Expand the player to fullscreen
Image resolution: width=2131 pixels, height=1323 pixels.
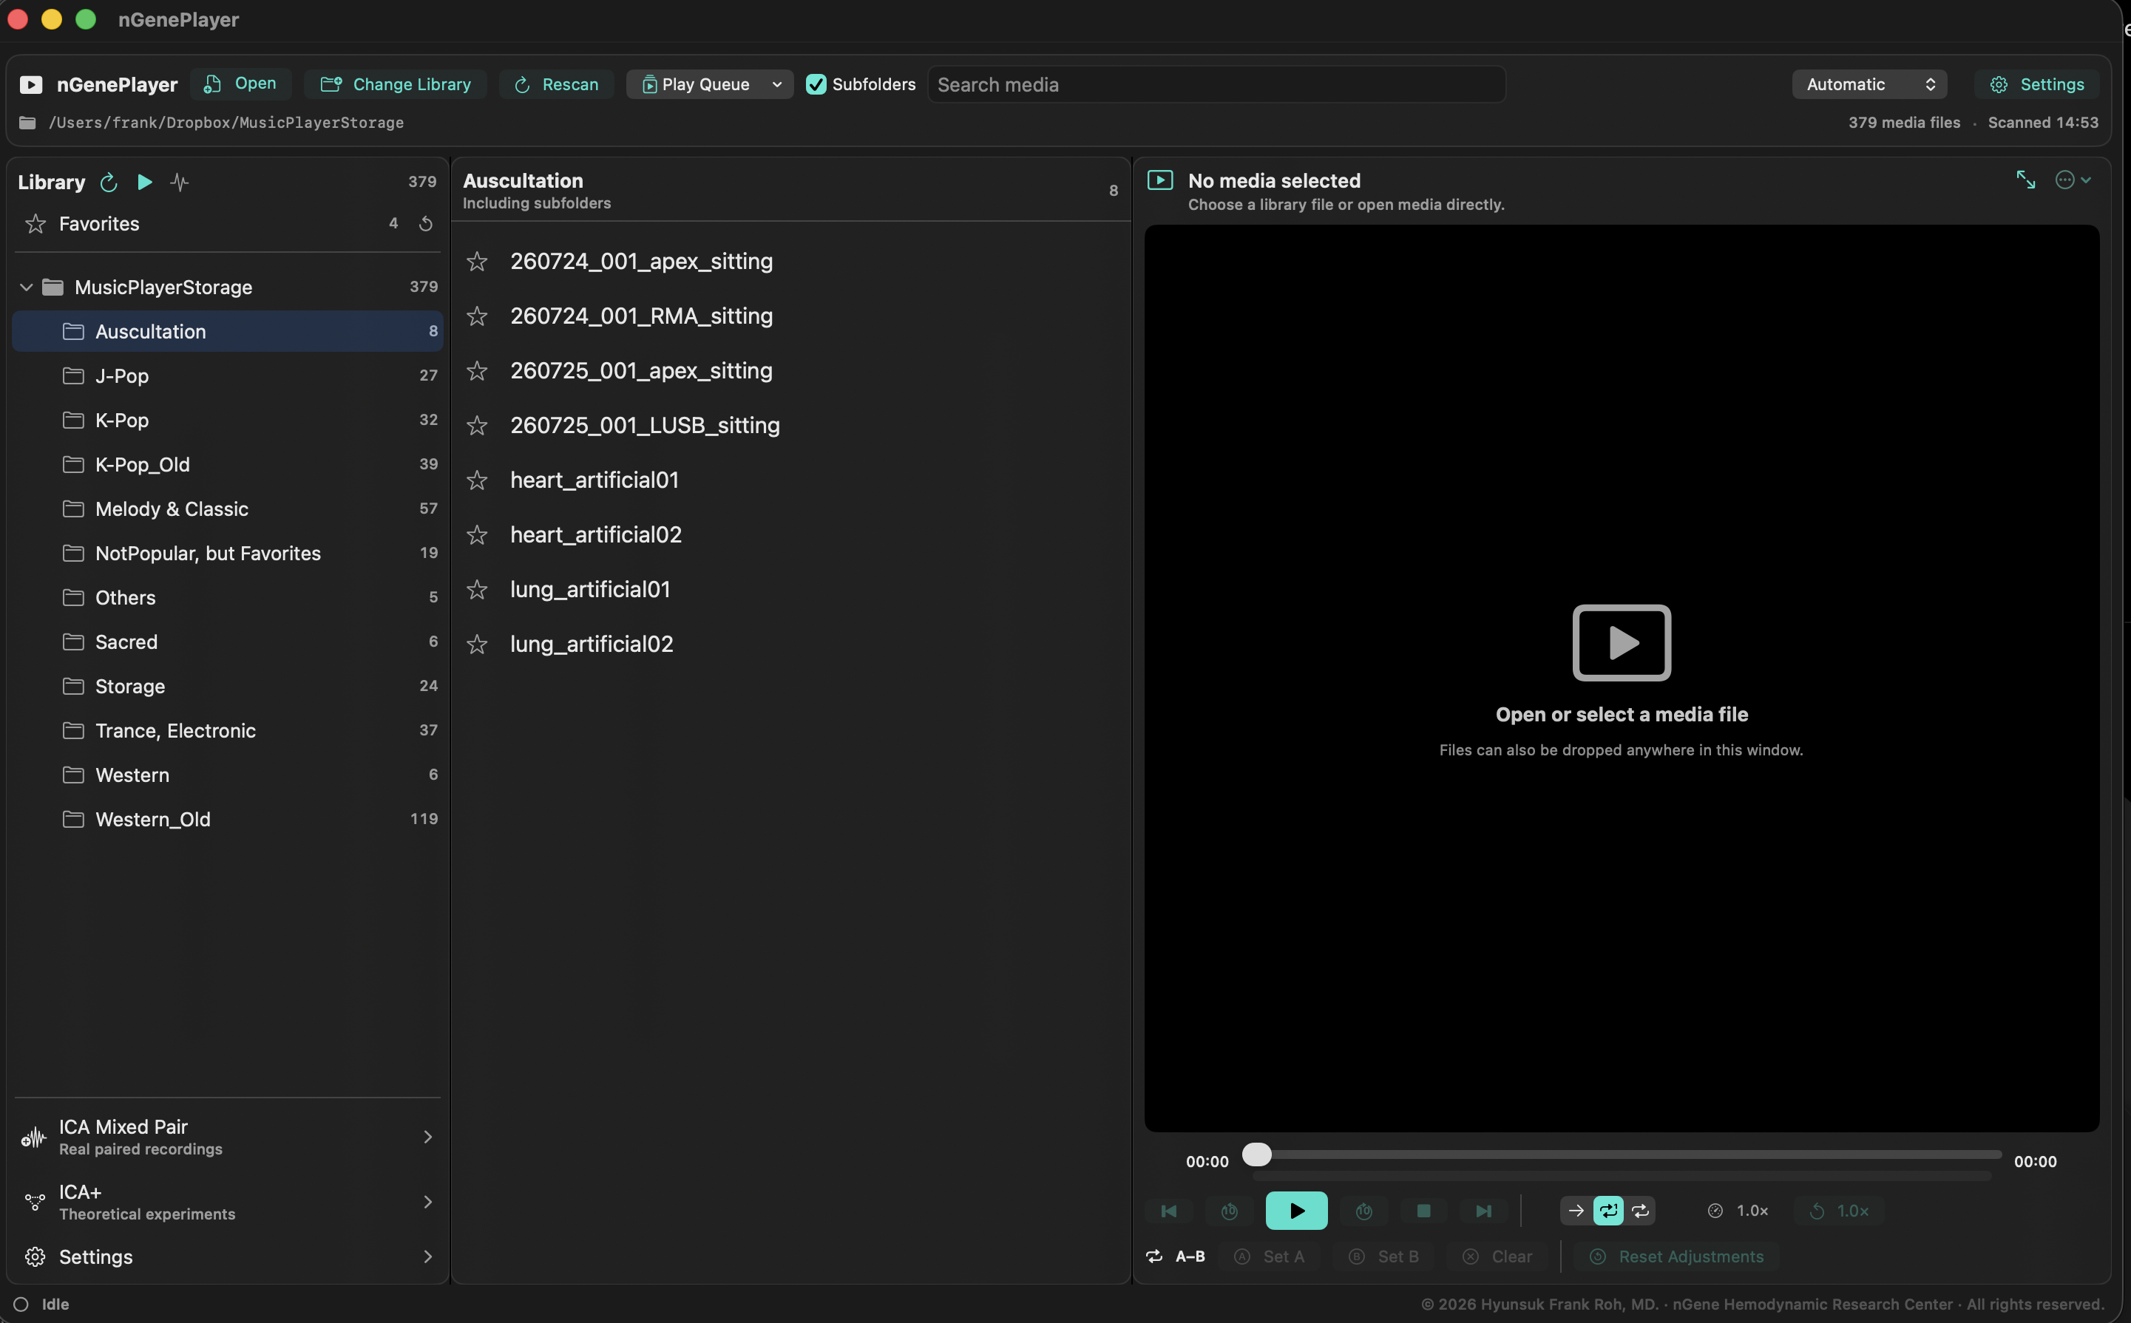(2026, 180)
